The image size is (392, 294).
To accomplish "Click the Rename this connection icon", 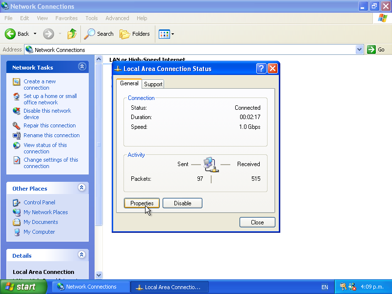I will (17, 136).
